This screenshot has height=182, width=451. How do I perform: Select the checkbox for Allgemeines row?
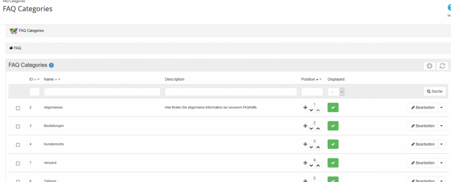coord(18,107)
